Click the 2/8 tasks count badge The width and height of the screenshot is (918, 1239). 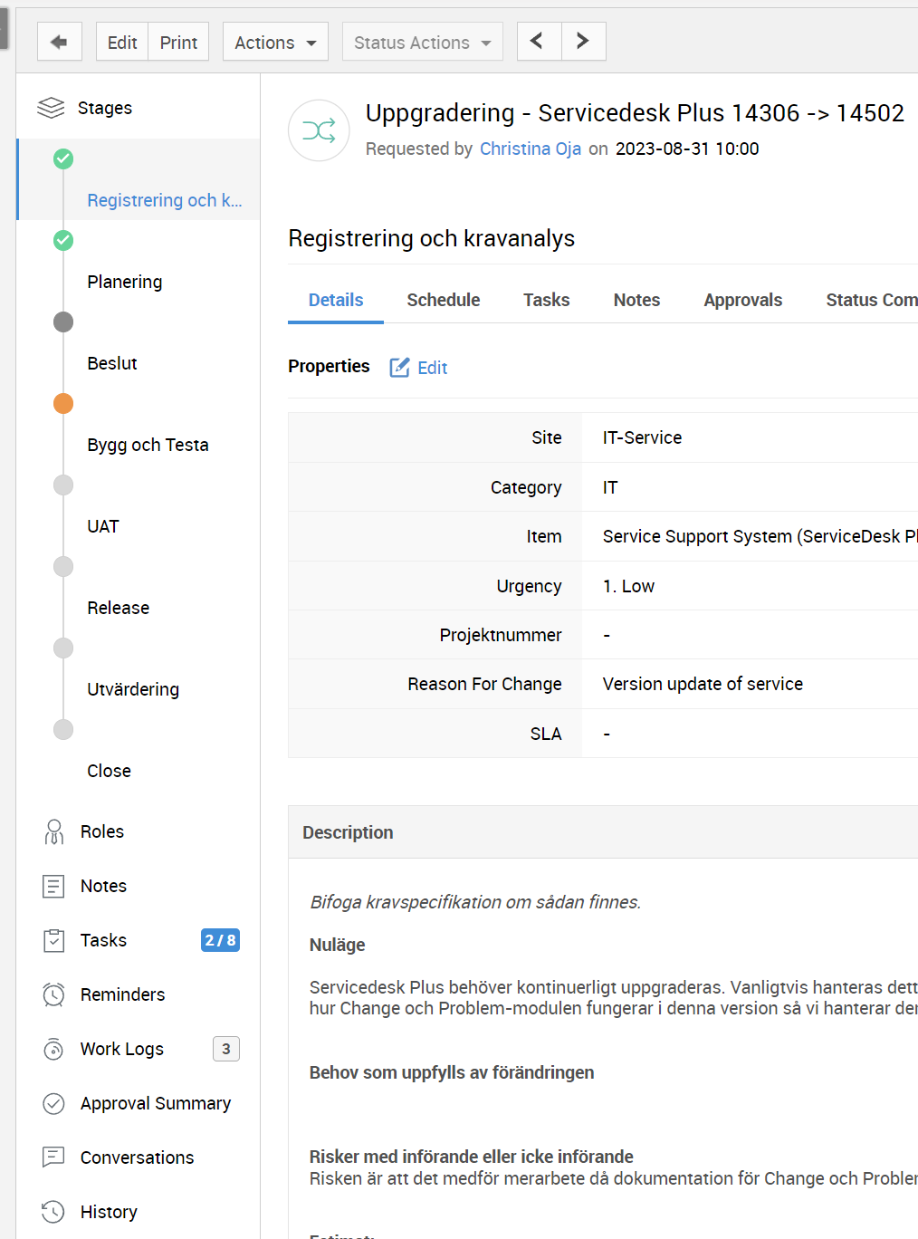click(x=220, y=940)
